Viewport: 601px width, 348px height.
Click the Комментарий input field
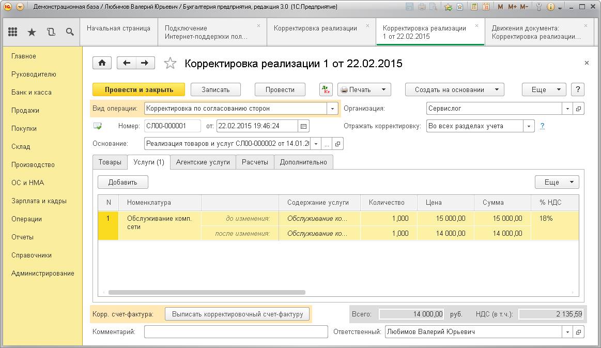pyautogui.click(x=236, y=332)
